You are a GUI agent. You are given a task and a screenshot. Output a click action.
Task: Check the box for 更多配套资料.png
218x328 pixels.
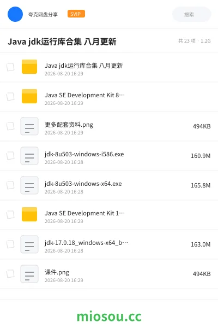point(10,126)
